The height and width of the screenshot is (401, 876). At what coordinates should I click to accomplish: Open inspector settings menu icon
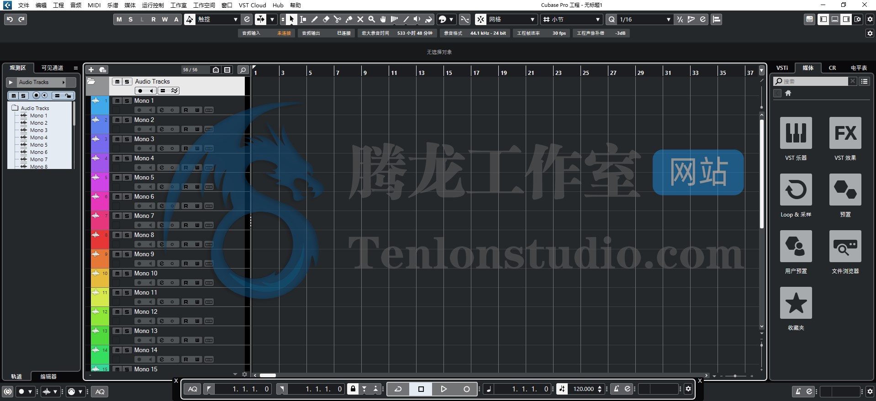click(76, 68)
